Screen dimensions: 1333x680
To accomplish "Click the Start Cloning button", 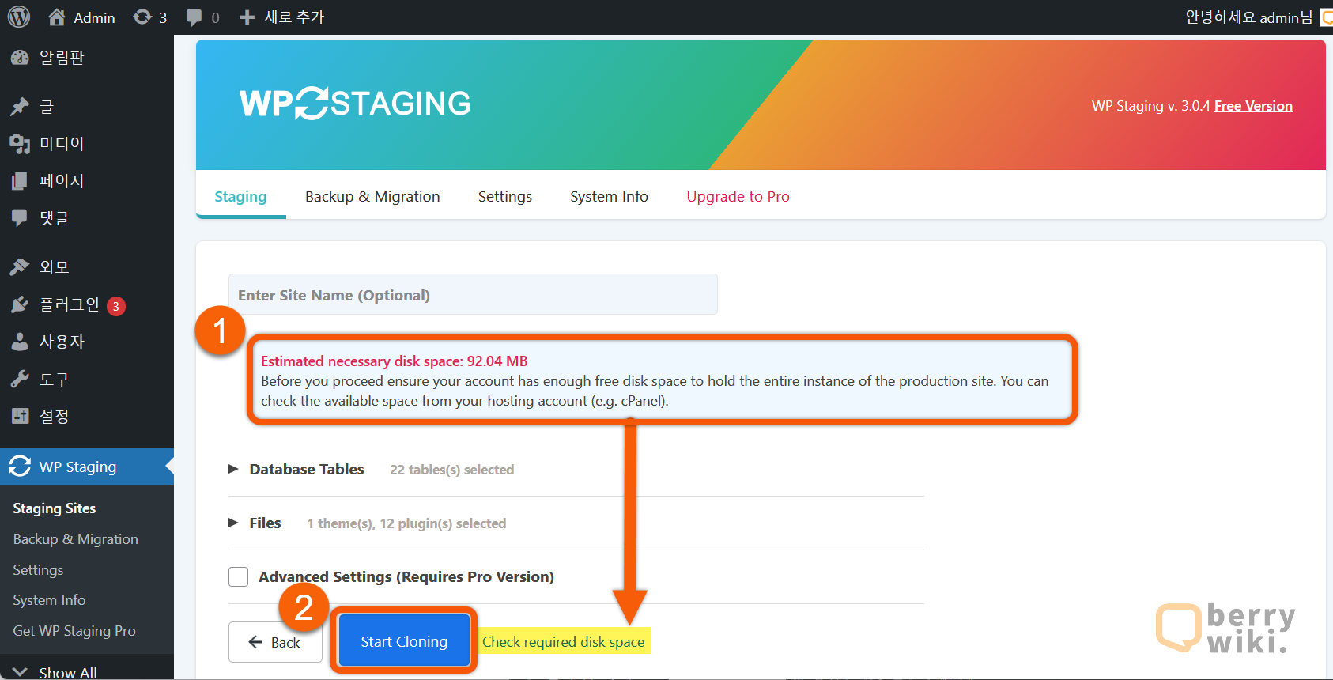I will point(404,641).
